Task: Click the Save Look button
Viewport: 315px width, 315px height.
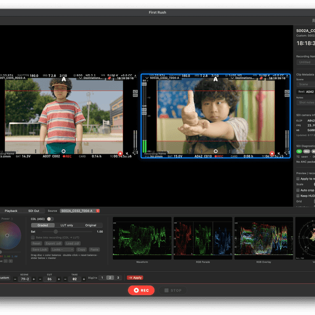Action: 39,249
